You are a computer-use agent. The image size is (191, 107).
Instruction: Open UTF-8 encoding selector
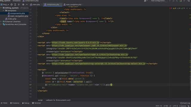click(x=175, y=106)
